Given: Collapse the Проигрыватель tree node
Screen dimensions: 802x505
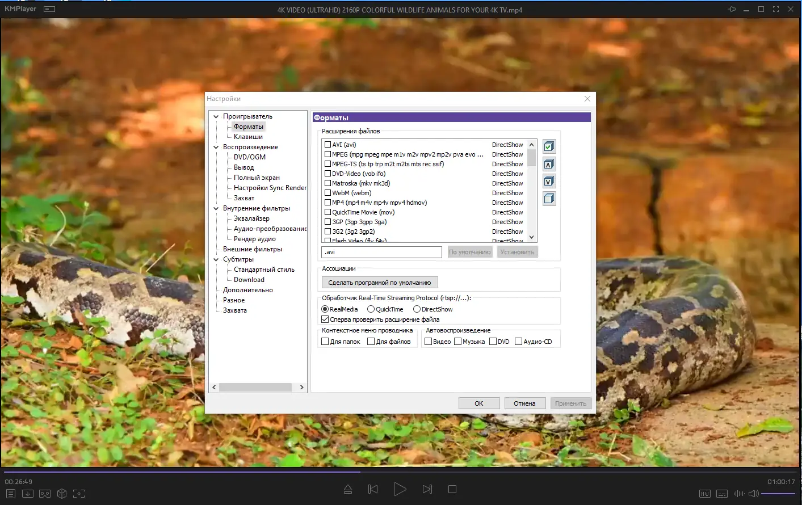Looking at the screenshot, I should [x=216, y=116].
